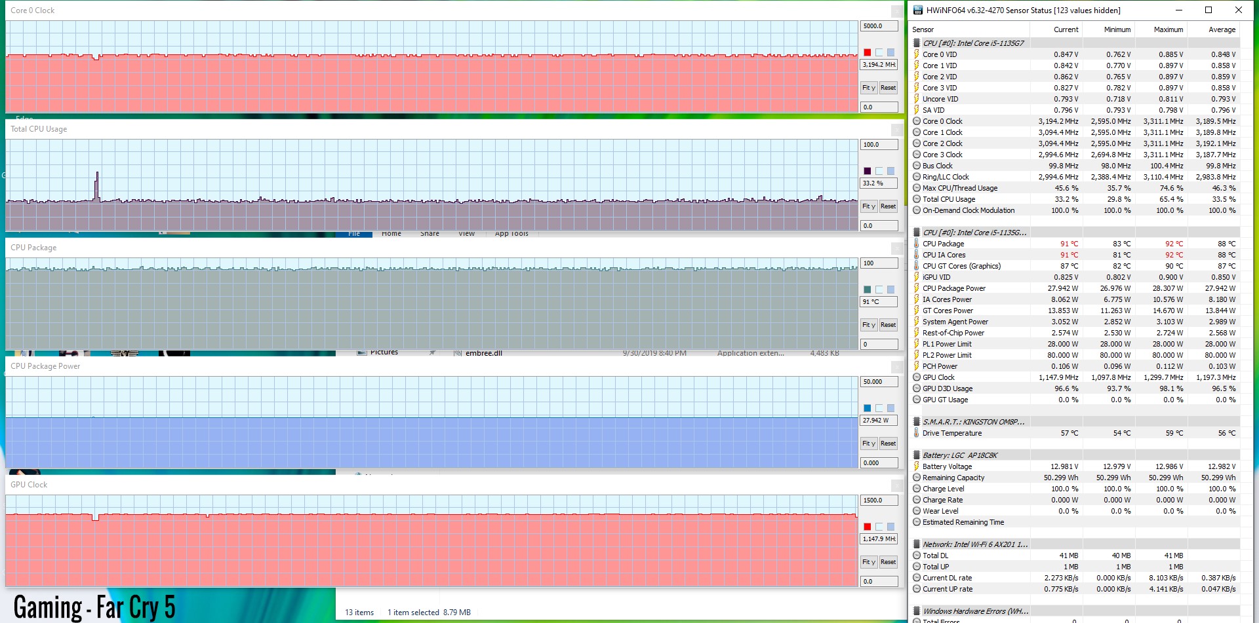Viewport: 1259px width, 623px height.
Task: Pick the red color swatch in Core 0 Clock graph
Action: pos(868,52)
